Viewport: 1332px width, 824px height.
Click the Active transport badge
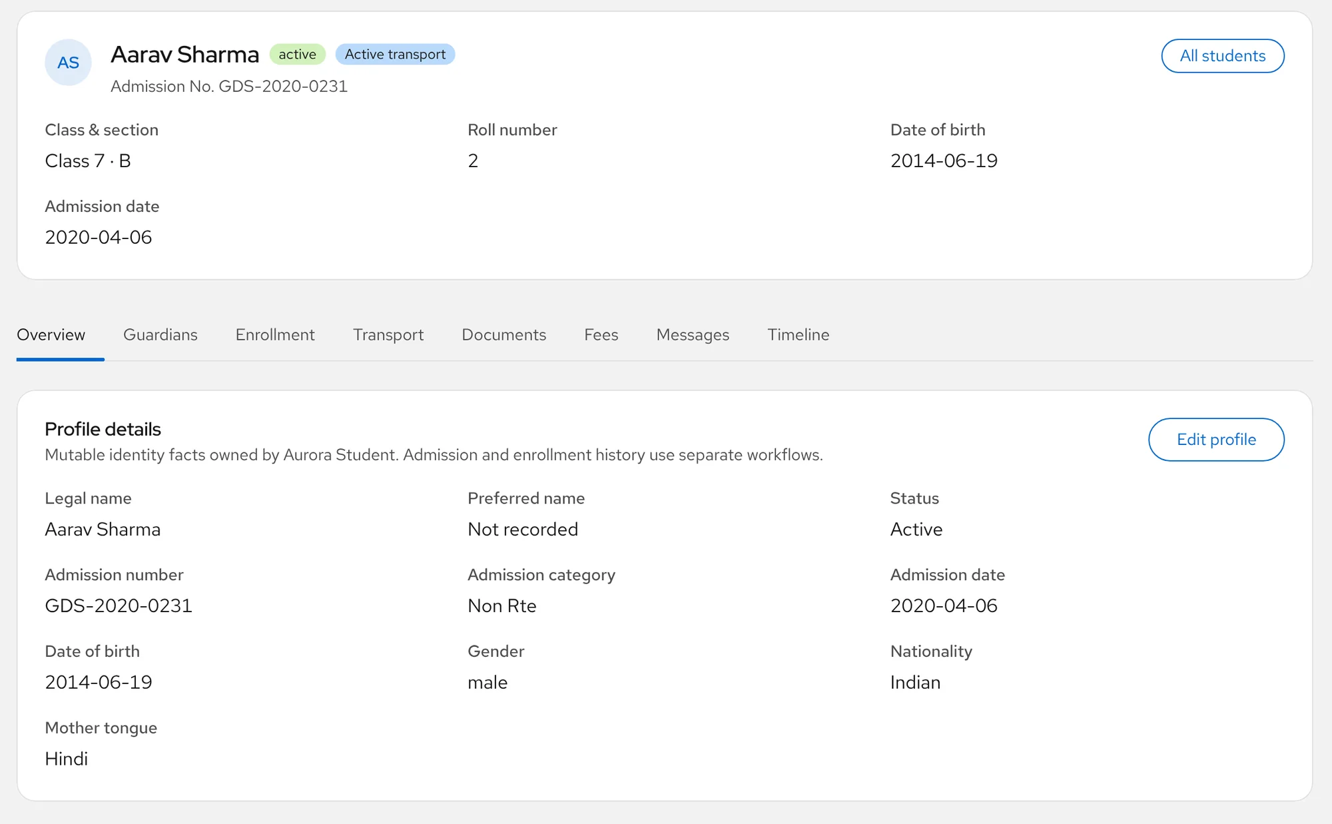(395, 55)
